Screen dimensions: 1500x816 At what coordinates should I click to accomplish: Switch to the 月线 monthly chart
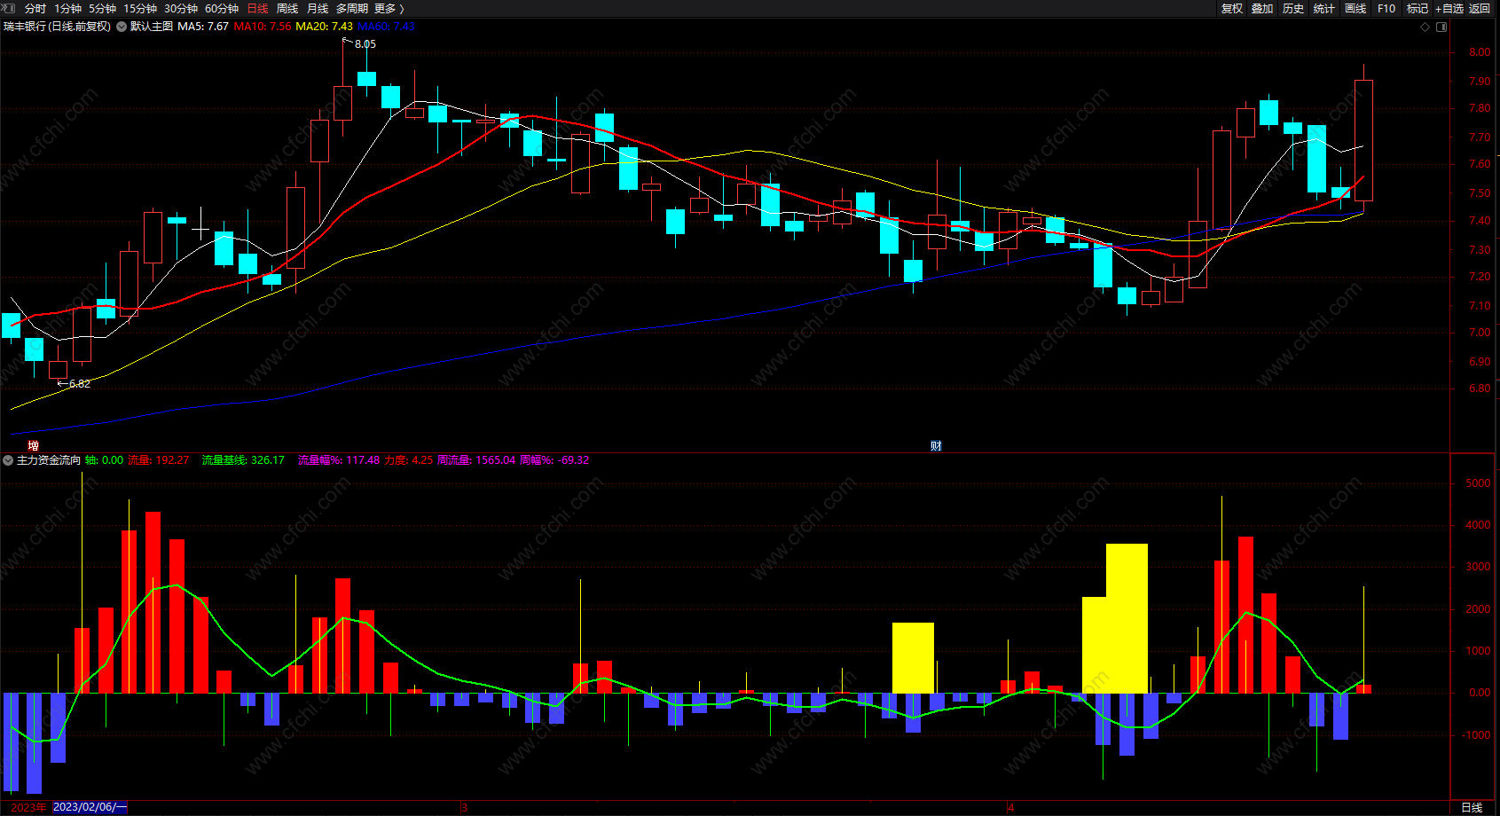point(318,9)
